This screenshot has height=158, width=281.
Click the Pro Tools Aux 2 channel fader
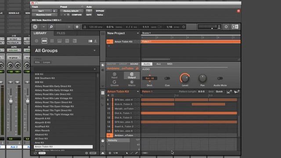tap(11, 100)
